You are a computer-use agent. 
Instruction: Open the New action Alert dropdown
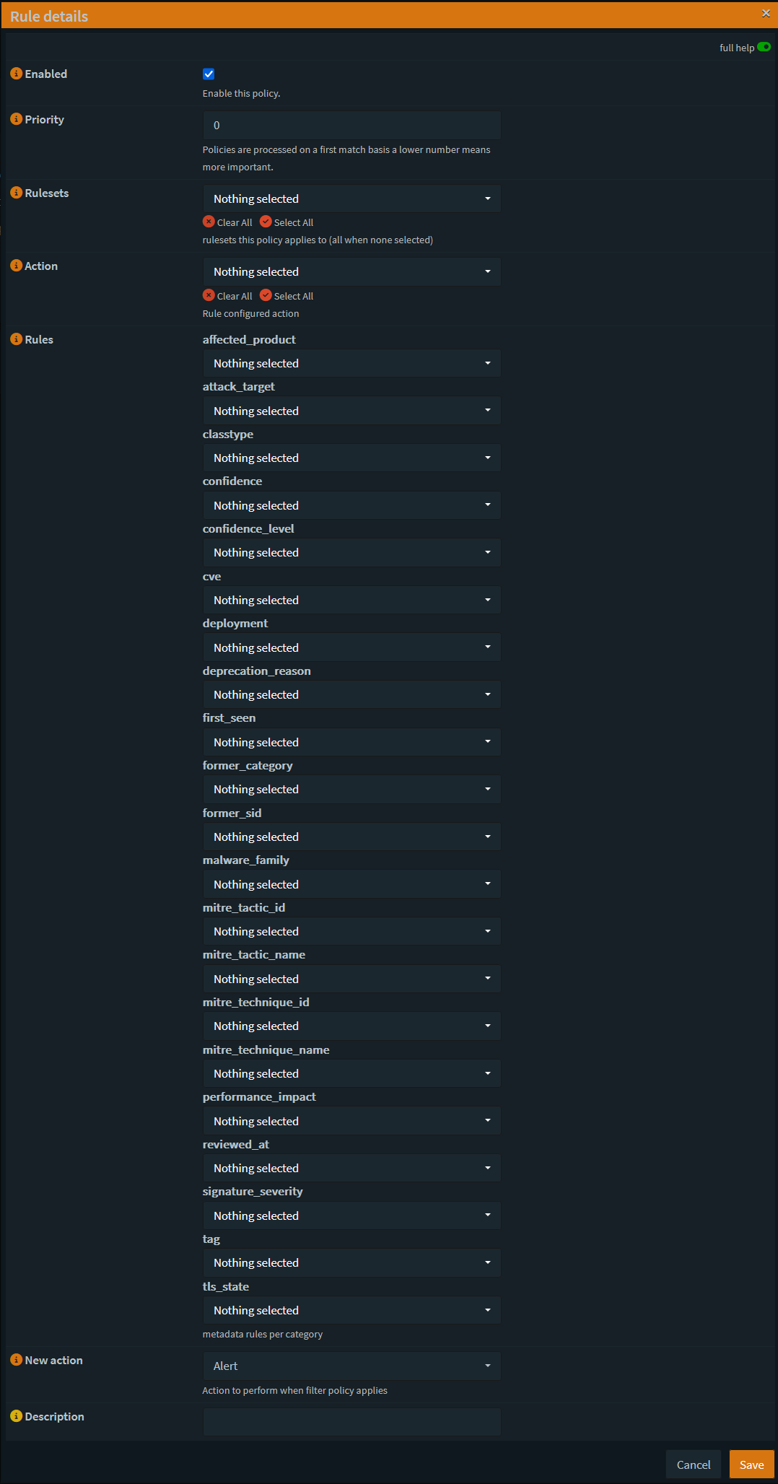click(351, 1366)
